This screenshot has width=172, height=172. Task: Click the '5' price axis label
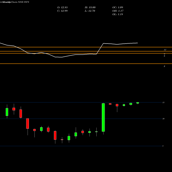tap(163, 146)
